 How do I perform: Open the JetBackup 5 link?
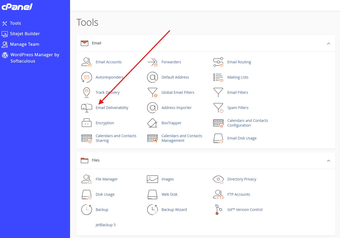tap(106, 225)
